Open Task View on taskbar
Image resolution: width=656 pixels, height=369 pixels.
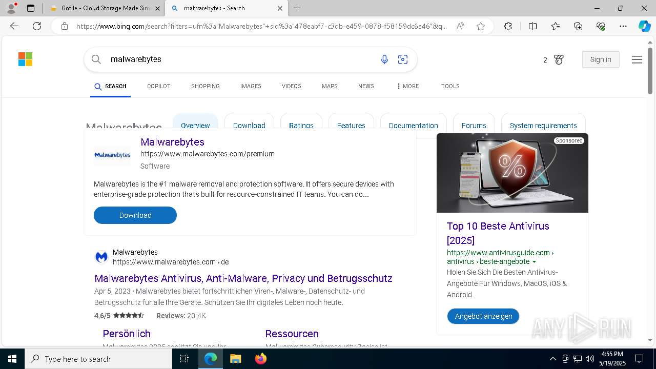185,359
